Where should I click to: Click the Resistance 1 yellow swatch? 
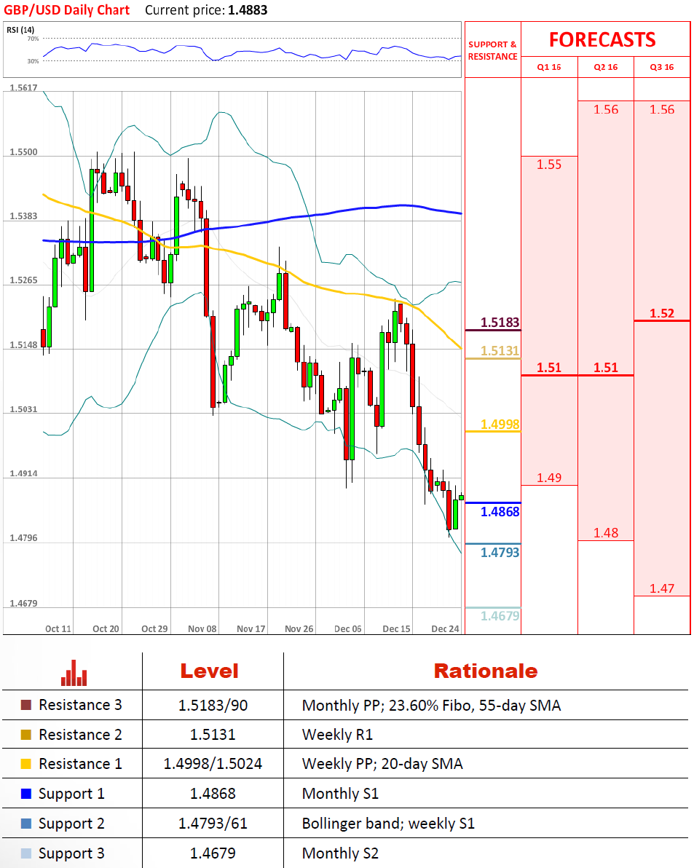[26, 764]
